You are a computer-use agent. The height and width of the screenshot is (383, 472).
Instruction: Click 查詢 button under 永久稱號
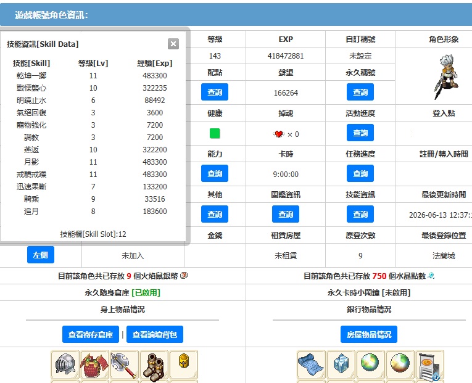(x=360, y=92)
